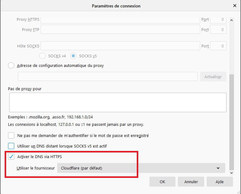Image resolution: width=241 pixels, height=194 pixels.
Task: Close the Paramètres de connexion dialog
Action: click(x=235, y=6)
